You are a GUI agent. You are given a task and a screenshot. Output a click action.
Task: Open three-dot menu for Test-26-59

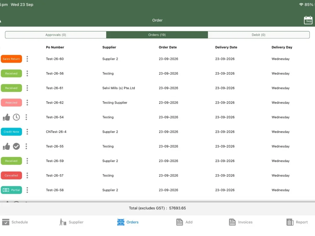click(27, 161)
